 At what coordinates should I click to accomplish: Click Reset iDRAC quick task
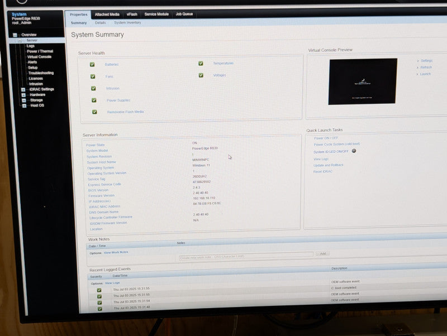[323, 172]
